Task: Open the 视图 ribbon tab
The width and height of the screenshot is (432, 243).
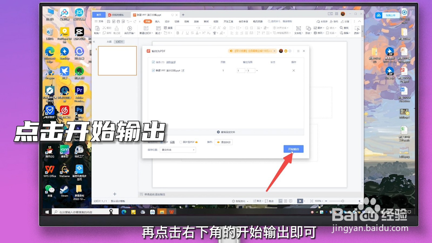Action: point(216,22)
